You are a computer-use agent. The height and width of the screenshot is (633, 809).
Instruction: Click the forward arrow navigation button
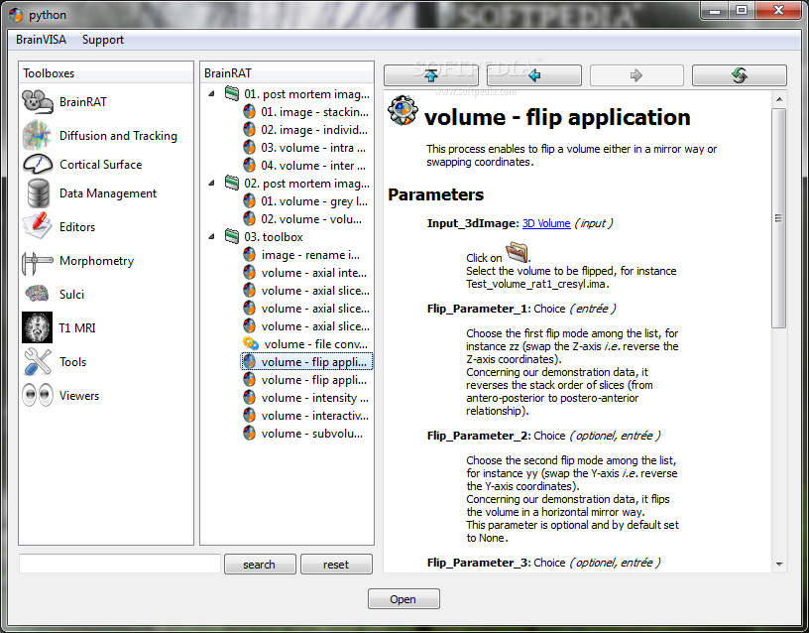pos(636,75)
